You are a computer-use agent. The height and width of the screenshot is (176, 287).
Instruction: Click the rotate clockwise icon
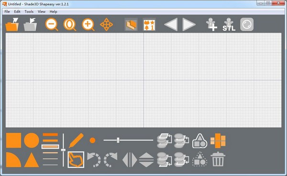(111, 160)
